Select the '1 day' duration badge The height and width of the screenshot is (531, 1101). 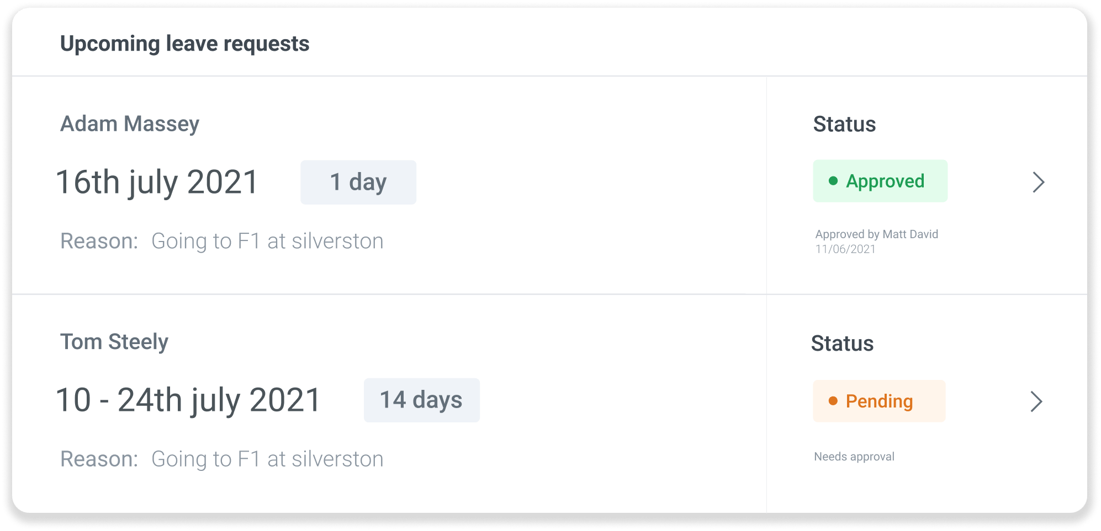(x=358, y=182)
